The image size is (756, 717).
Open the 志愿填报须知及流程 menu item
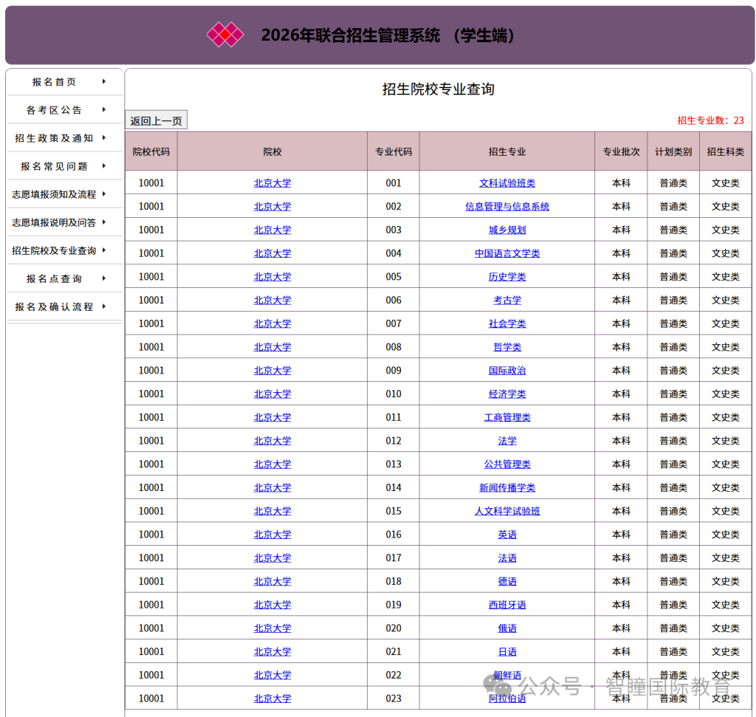(54, 194)
